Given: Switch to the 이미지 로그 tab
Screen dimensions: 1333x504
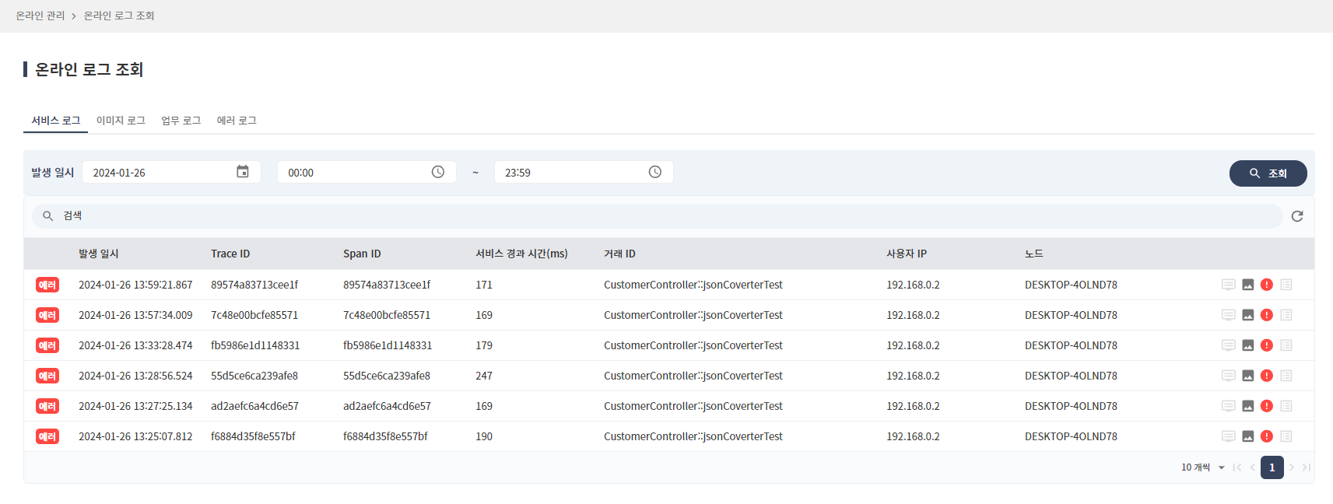Looking at the screenshot, I should 121,121.
